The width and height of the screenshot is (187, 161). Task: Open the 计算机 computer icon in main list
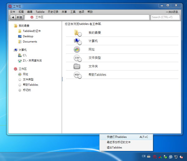coord(78,41)
